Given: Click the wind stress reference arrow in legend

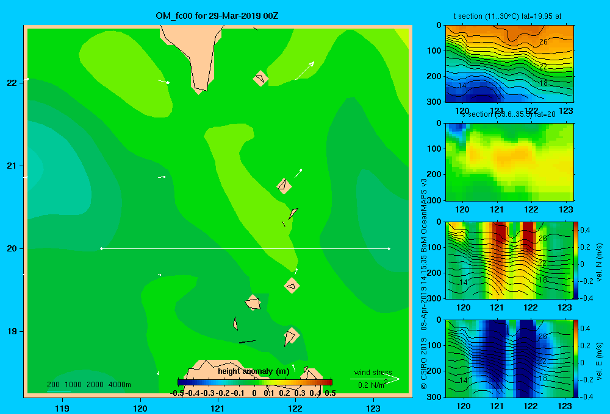Looking at the screenshot, I should tap(375, 379).
